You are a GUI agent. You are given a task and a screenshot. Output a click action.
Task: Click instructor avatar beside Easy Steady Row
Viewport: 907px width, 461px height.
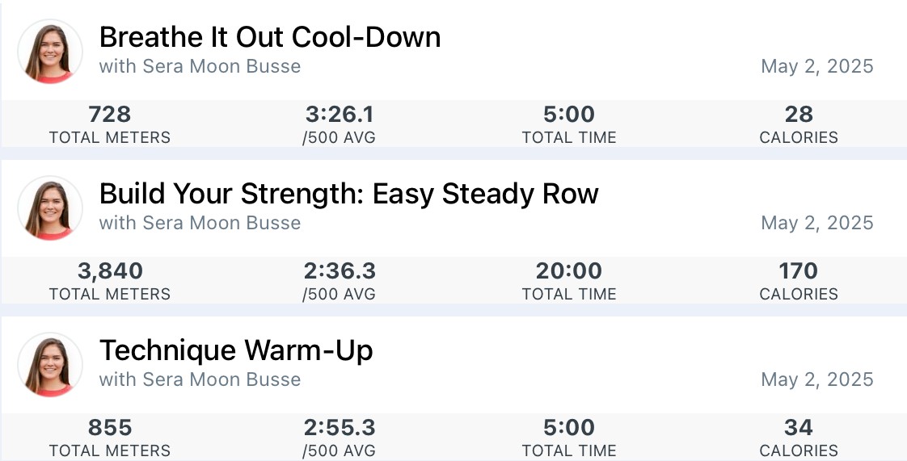point(50,208)
